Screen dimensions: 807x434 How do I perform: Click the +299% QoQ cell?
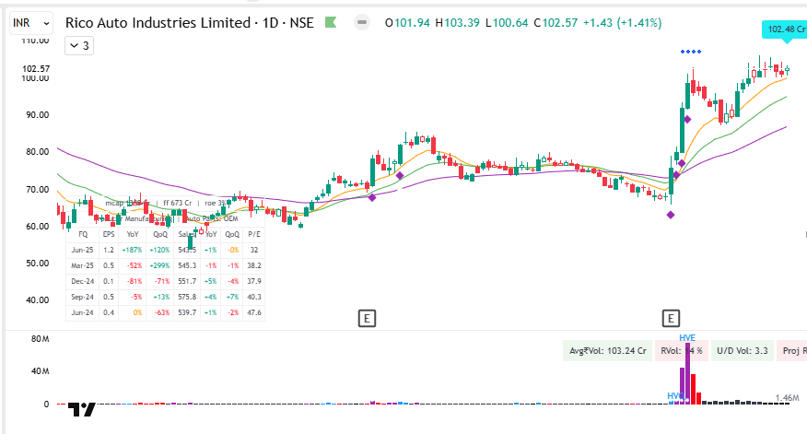159,265
